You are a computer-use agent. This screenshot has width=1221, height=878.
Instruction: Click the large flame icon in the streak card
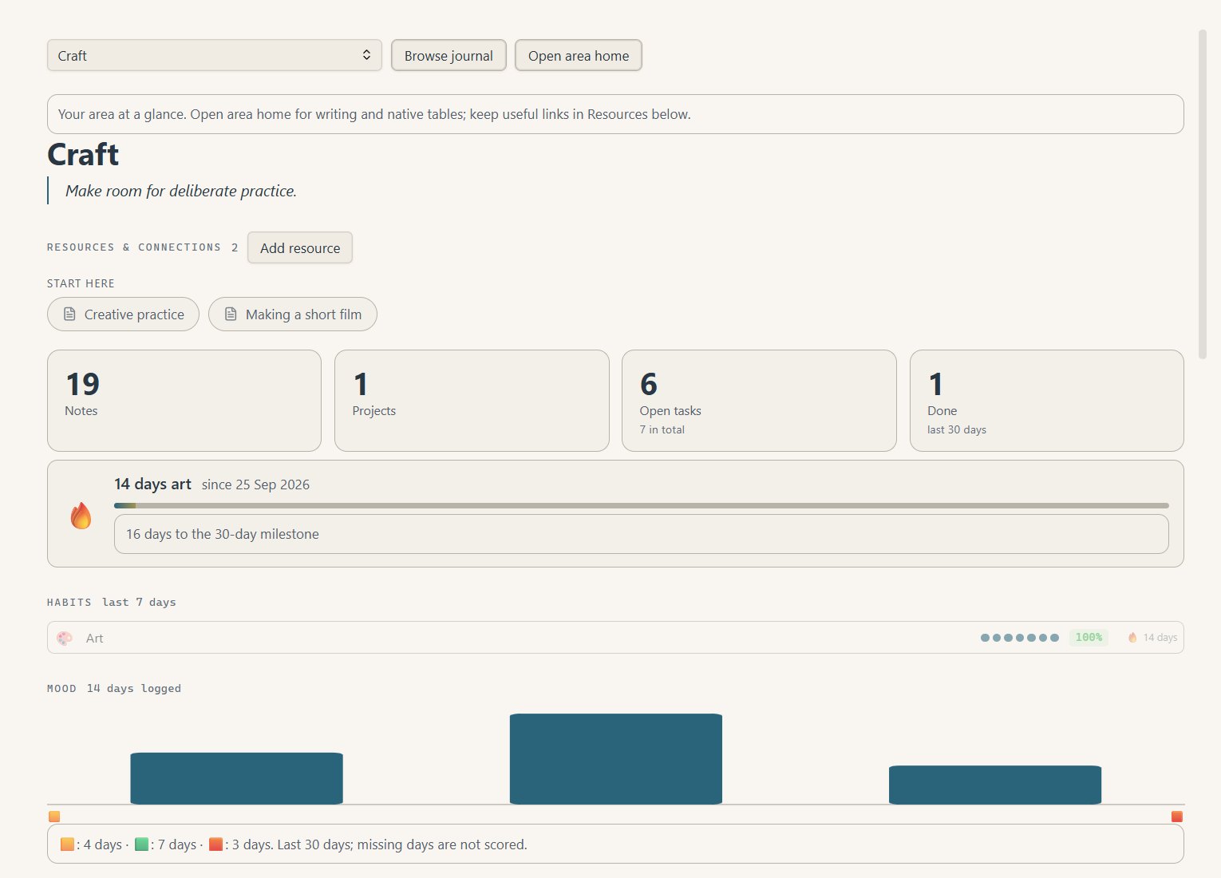click(x=81, y=515)
